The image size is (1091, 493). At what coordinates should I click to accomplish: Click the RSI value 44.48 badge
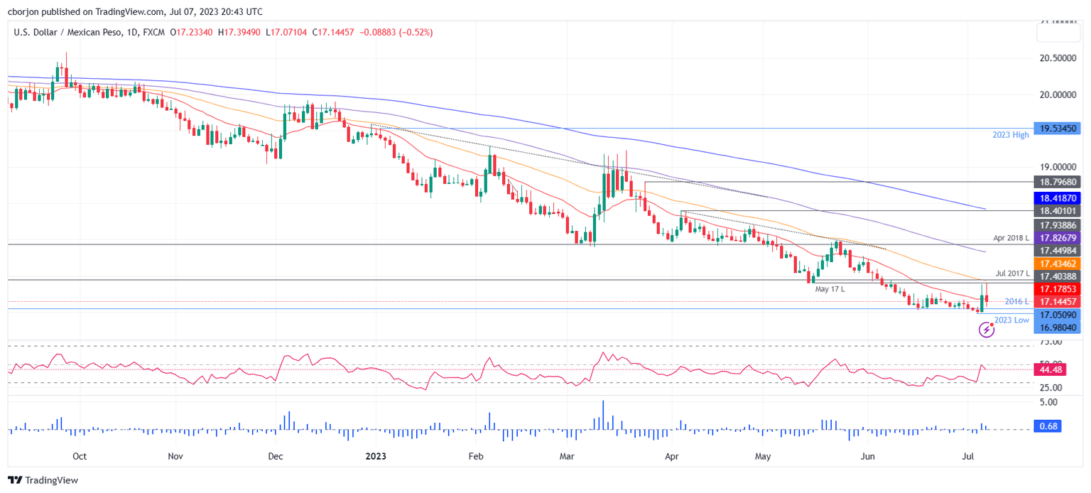click(x=1049, y=370)
